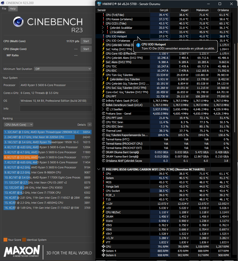Click clock icon of Infinity Fabric Saati (FCLK)
The width and height of the screenshot is (238, 261).
(x=103, y=101)
